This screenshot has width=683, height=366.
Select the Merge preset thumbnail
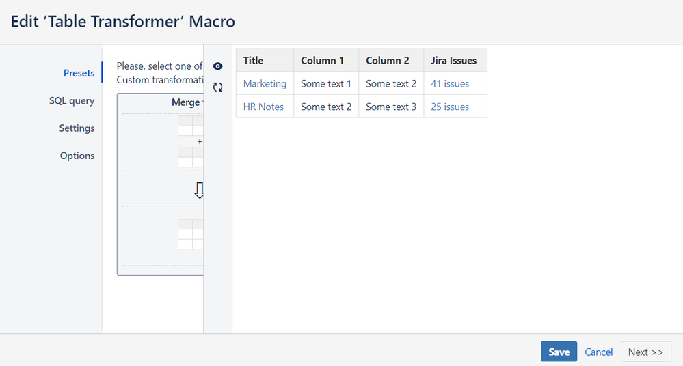pyautogui.click(x=161, y=184)
